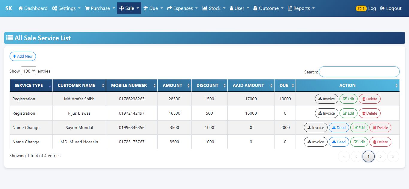
Task: Click customer name Sayon Mondal
Action: point(79,127)
